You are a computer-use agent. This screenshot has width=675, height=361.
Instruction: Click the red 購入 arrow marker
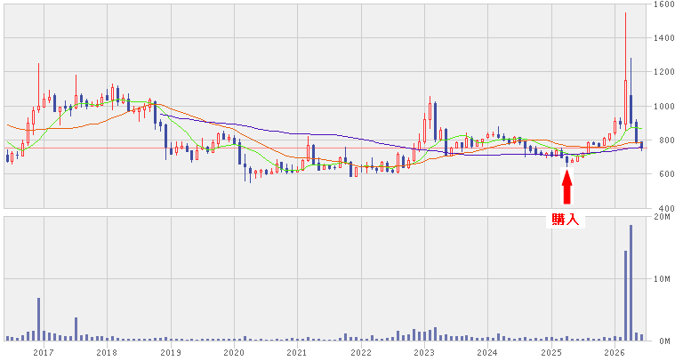click(567, 187)
